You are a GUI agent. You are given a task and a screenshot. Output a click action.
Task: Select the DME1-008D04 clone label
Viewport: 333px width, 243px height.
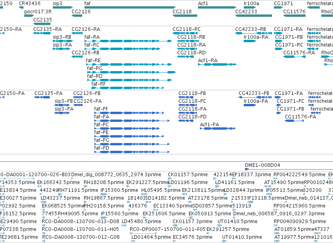pyautogui.click(x=263, y=165)
